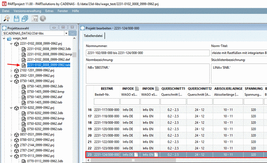Click the grey image icon beside the globe

coord(35,19)
